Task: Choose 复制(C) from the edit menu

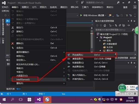Action: (38, 32)
